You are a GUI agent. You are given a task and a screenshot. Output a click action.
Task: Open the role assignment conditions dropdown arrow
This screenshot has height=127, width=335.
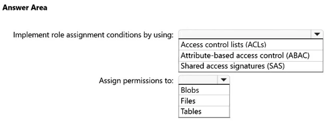(x=317, y=34)
